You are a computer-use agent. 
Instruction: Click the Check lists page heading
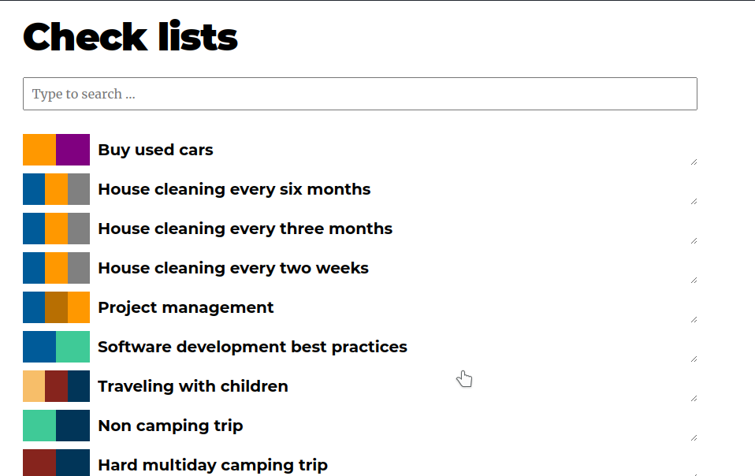pos(130,35)
